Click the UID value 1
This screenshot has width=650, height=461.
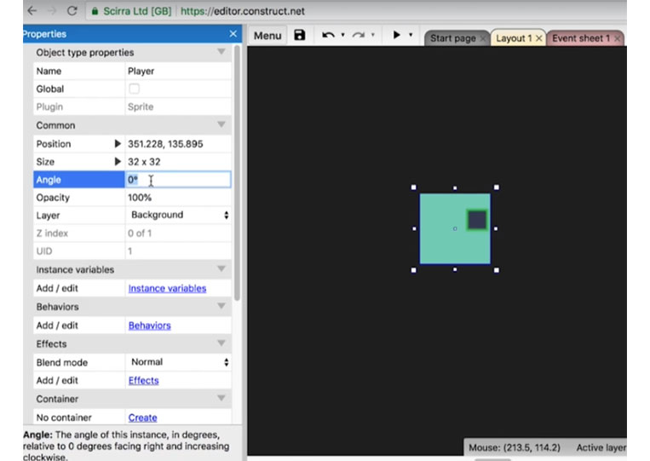[130, 251]
